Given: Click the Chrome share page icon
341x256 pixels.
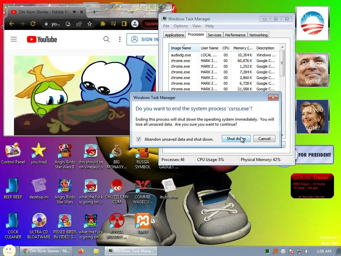Looking at the screenshot, I should [x=79, y=24].
